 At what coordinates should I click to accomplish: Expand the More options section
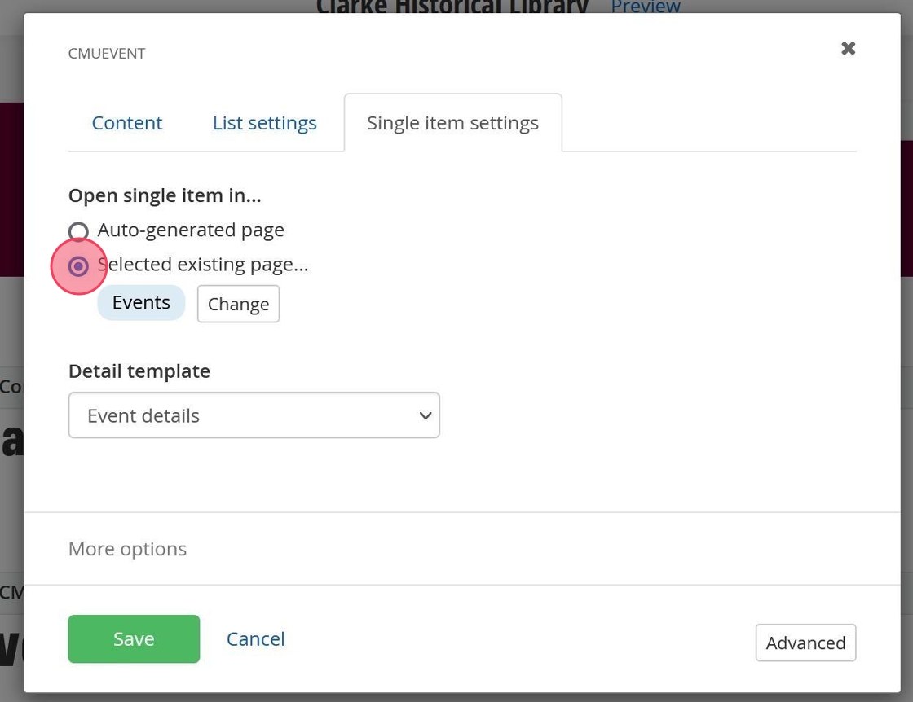coord(127,549)
